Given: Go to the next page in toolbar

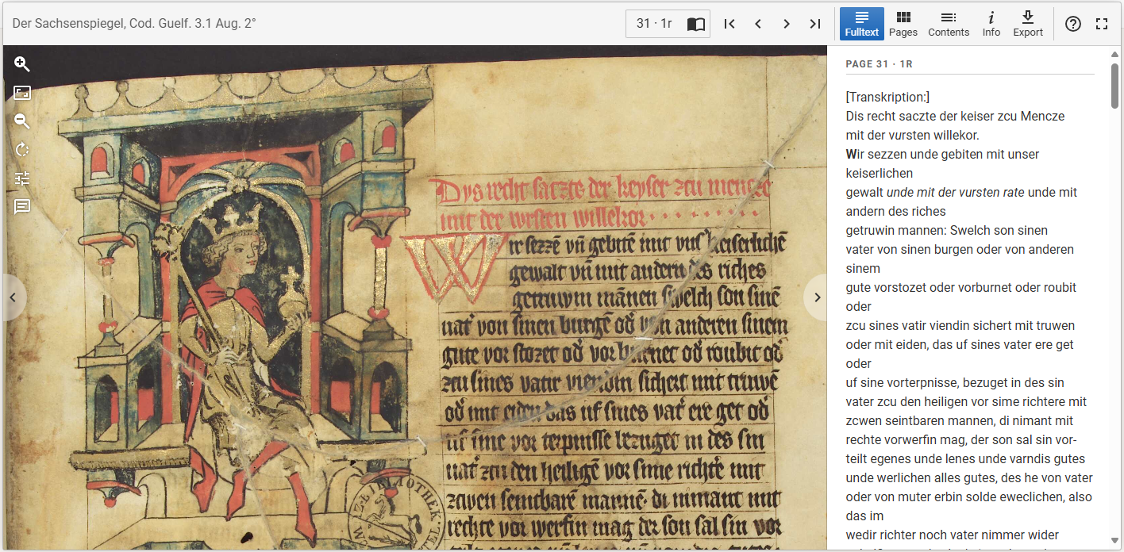Looking at the screenshot, I should coord(787,24).
